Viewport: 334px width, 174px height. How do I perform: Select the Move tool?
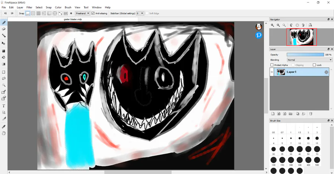click(x=4, y=43)
